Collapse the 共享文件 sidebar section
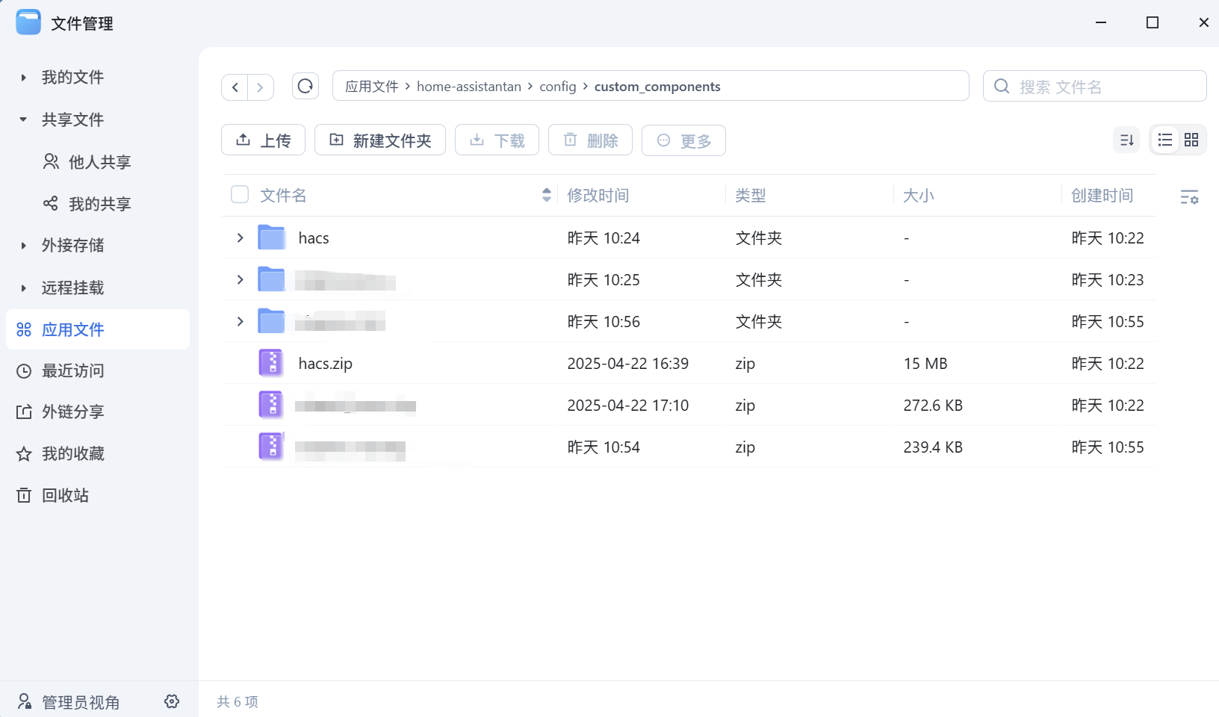The height and width of the screenshot is (717, 1219). click(23, 119)
